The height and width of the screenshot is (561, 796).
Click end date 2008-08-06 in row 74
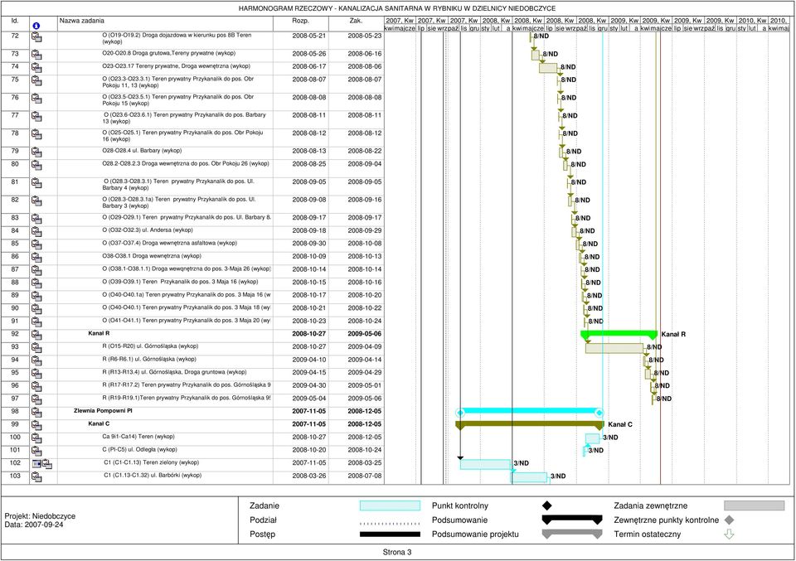365,67
